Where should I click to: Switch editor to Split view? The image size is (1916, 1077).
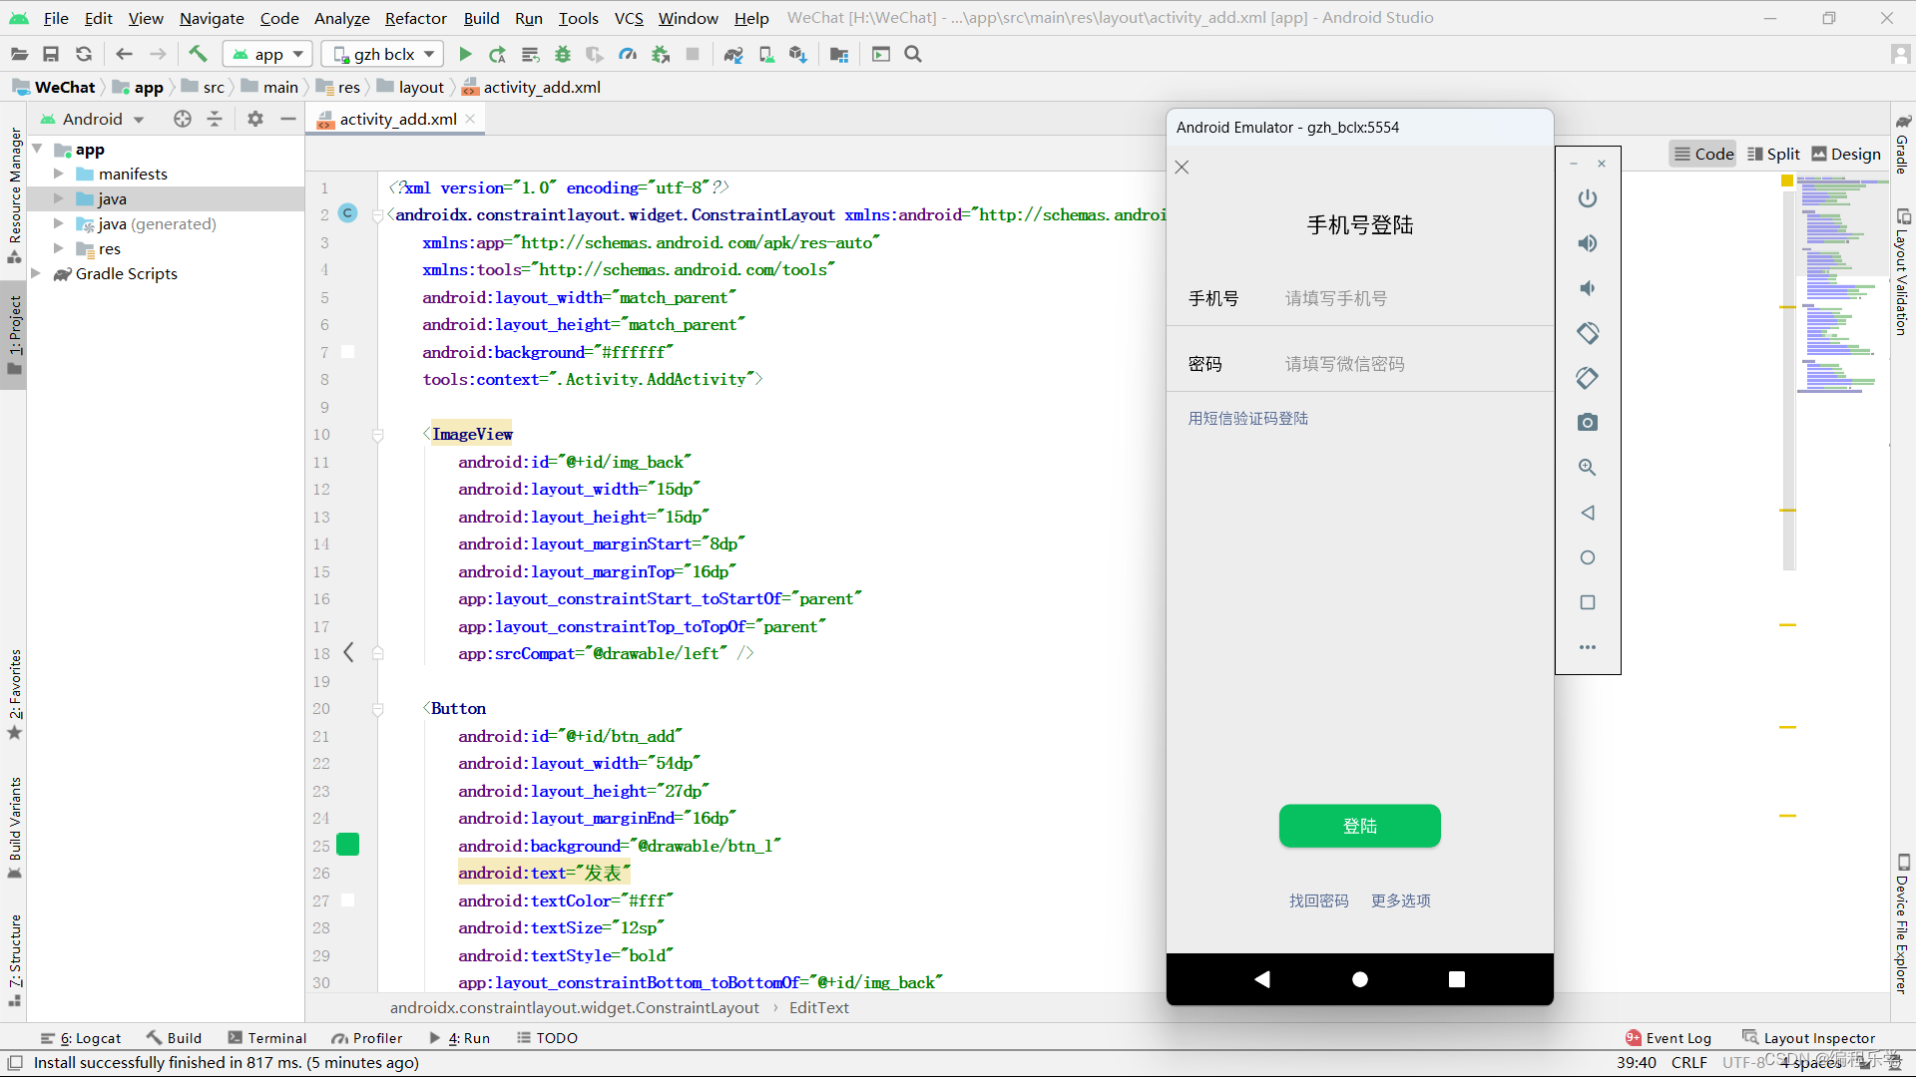click(x=1773, y=154)
